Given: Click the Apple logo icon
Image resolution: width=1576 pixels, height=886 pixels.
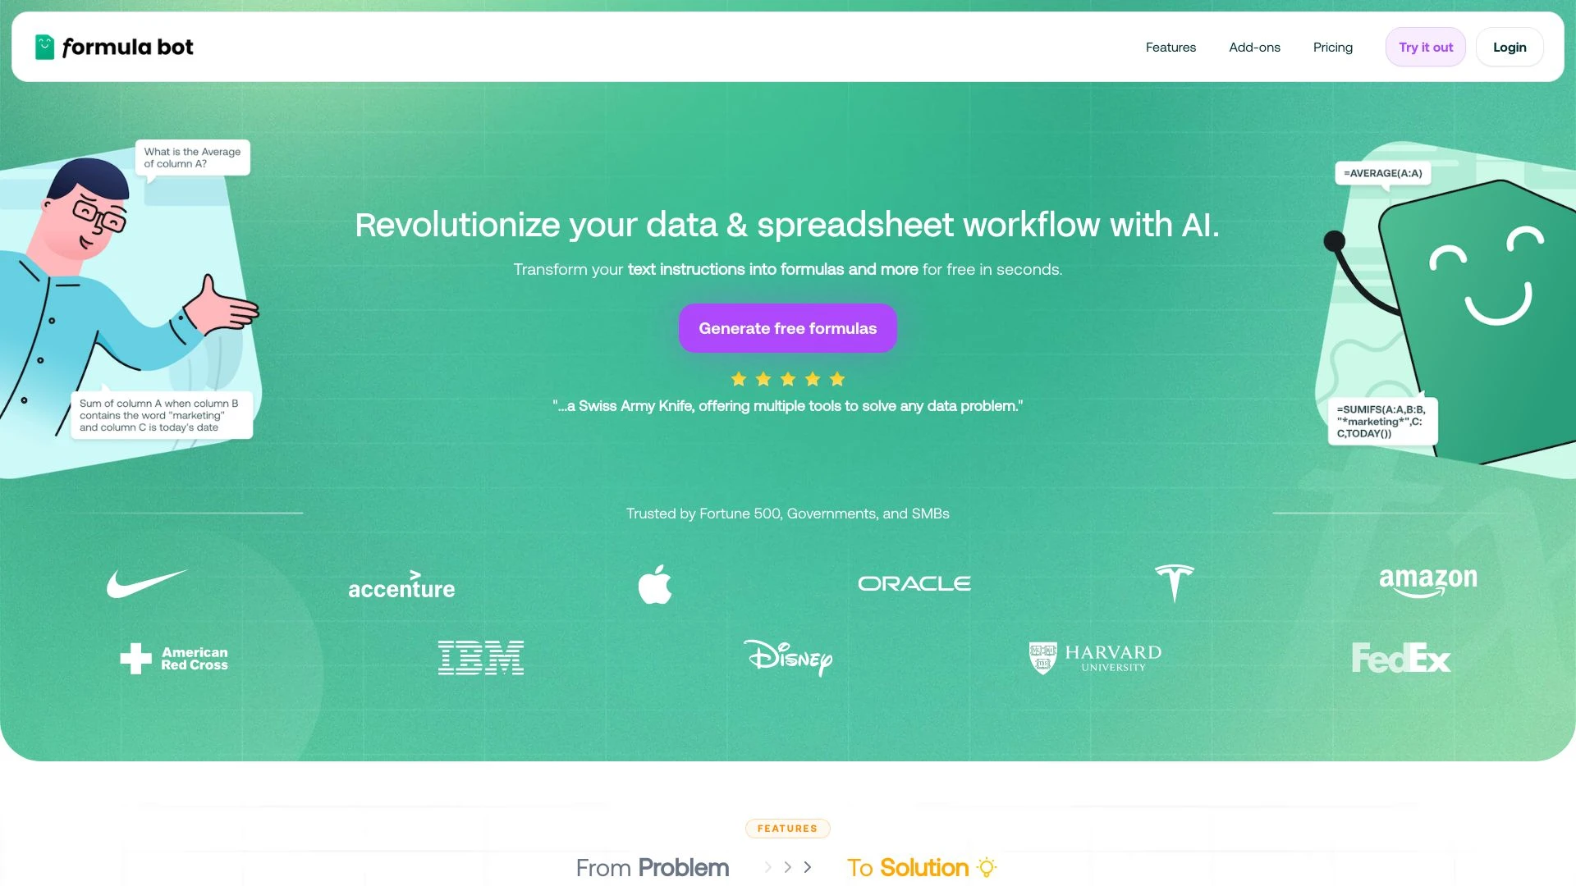Looking at the screenshot, I should (653, 583).
